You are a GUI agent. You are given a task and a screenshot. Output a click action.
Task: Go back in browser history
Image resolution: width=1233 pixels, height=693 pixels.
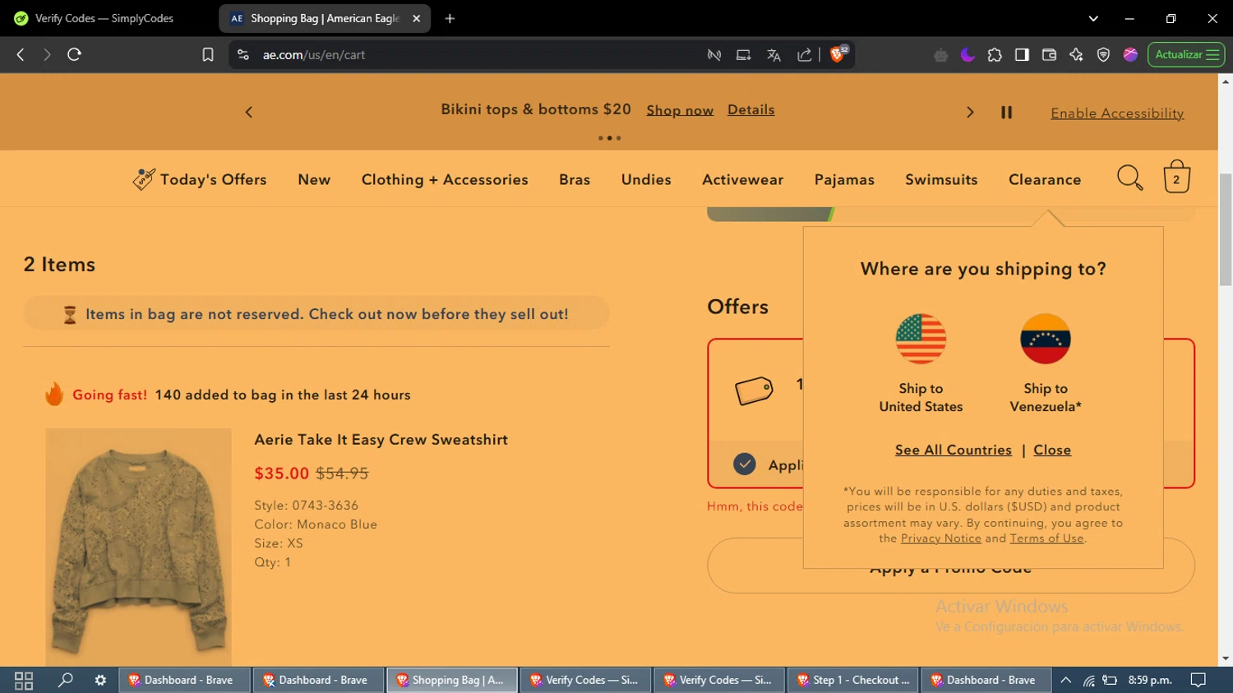tap(21, 54)
